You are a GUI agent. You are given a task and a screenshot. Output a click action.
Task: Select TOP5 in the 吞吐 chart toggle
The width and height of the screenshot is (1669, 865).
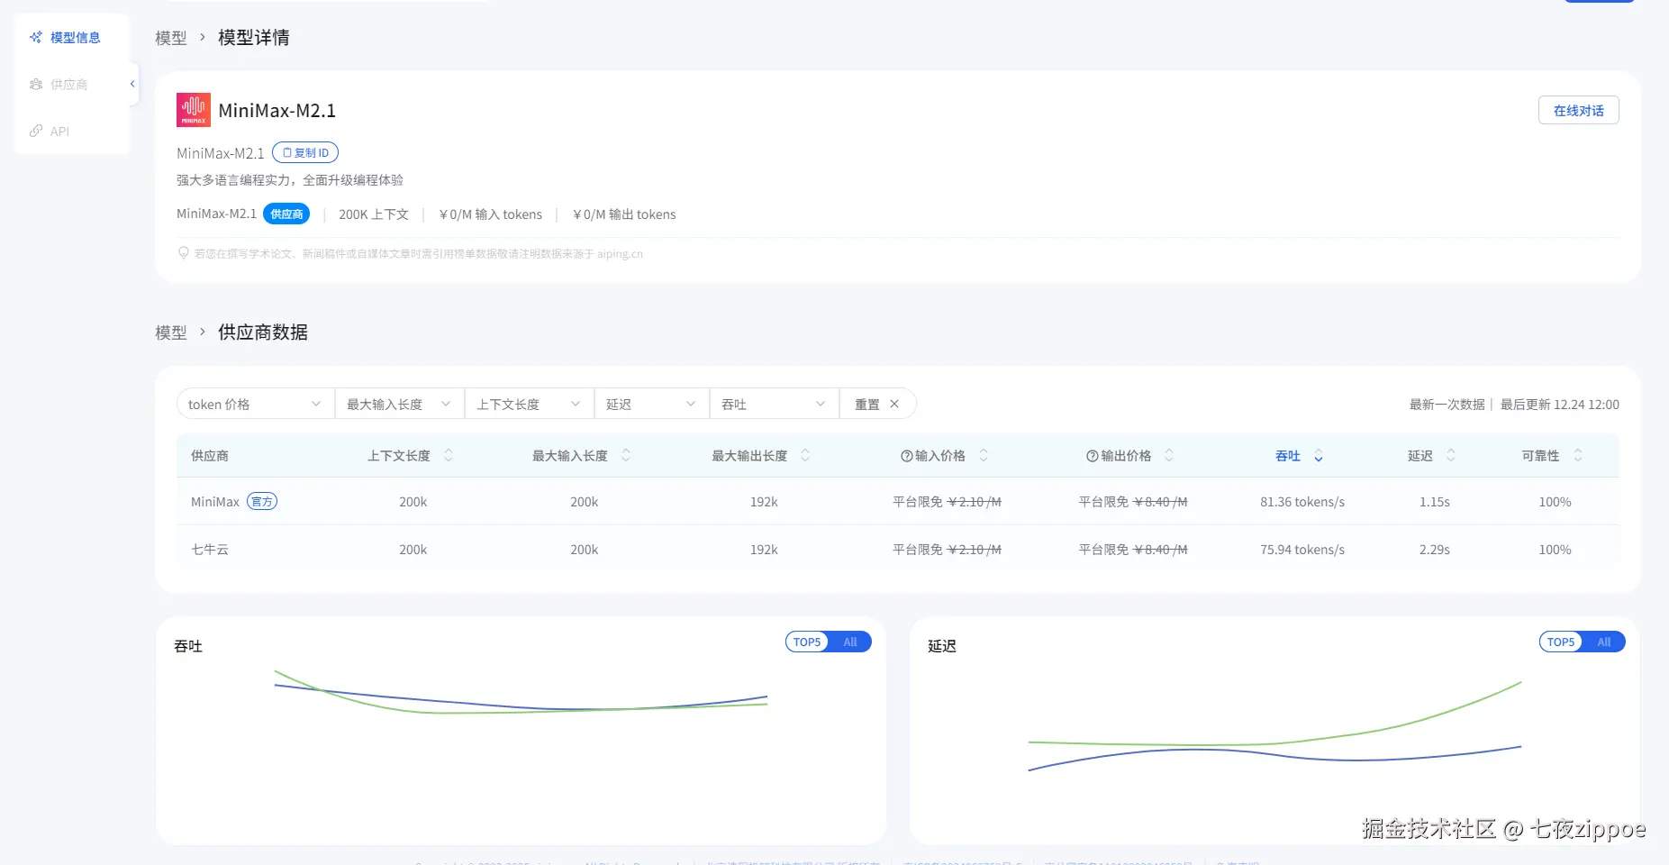[x=807, y=642]
